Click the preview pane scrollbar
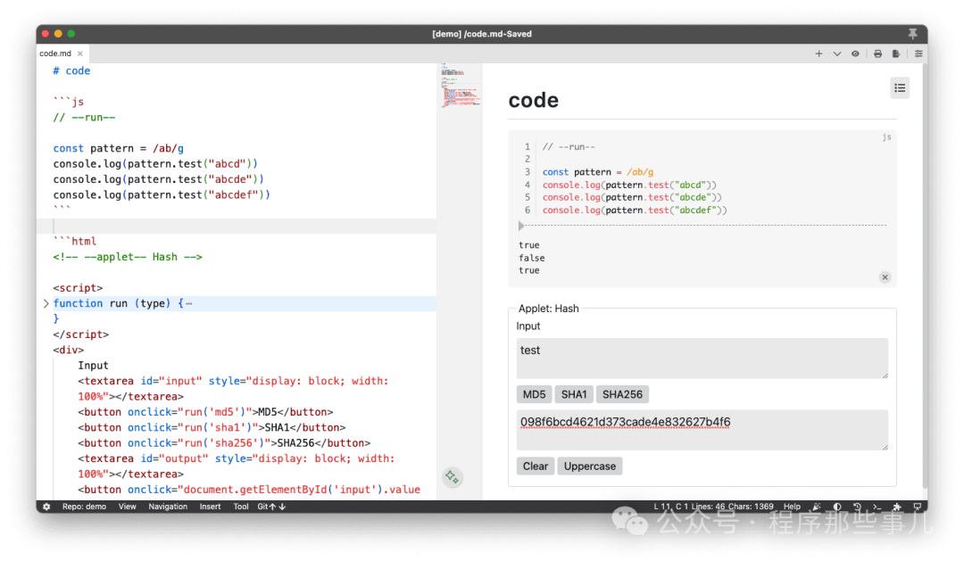 pos(925,276)
